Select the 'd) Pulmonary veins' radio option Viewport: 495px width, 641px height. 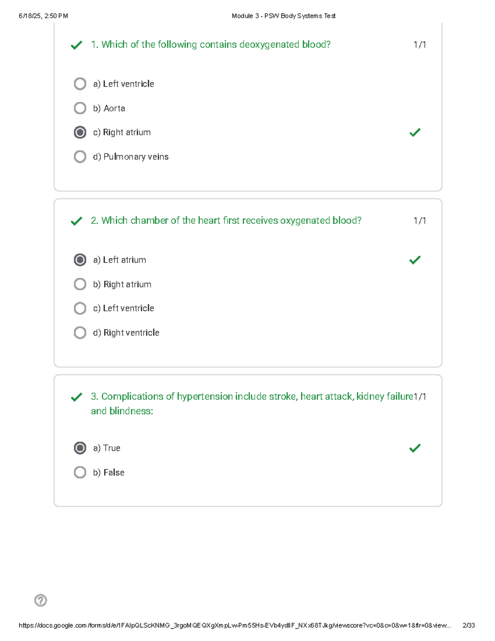tap(80, 157)
